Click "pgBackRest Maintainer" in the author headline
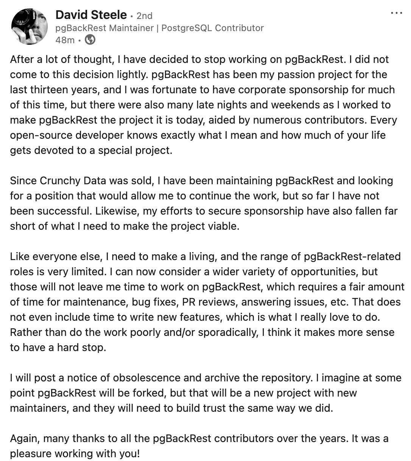411x461 pixels. tap(104, 28)
